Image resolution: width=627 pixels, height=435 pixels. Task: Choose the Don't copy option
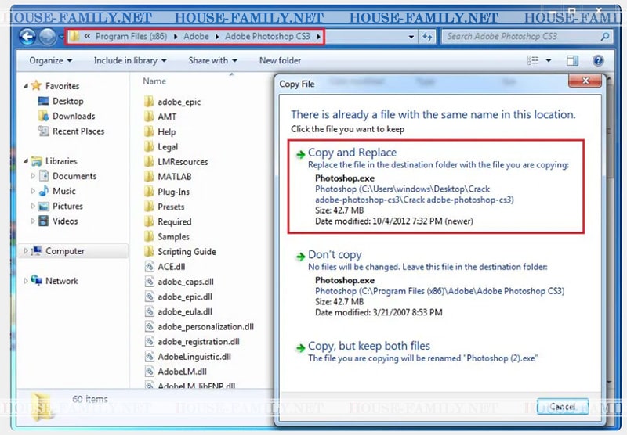(436, 283)
